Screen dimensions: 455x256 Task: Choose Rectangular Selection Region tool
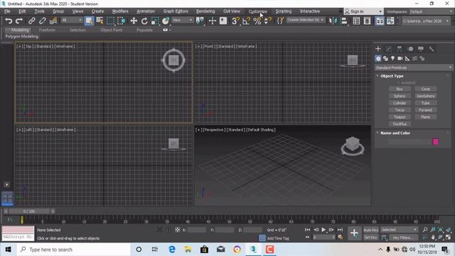pyautogui.click(x=111, y=21)
